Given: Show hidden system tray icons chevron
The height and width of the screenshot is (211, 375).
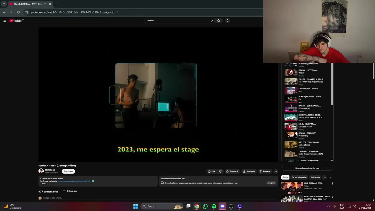Looking at the screenshot, I should tap(328, 206).
